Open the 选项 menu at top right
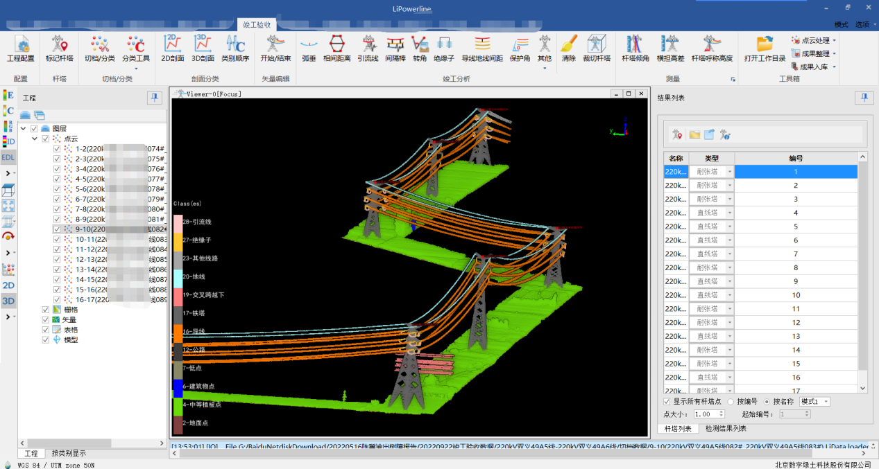The height and width of the screenshot is (469, 879). [x=862, y=24]
